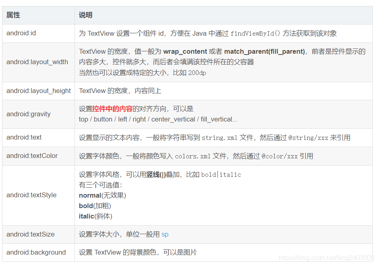Select the android:layout_width attribute cell

coord(37,62)
